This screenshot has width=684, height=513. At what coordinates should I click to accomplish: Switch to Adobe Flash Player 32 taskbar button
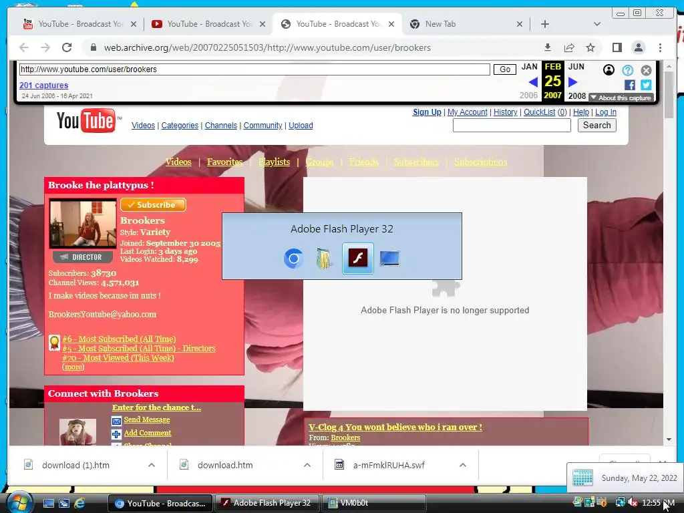point(267,503)
